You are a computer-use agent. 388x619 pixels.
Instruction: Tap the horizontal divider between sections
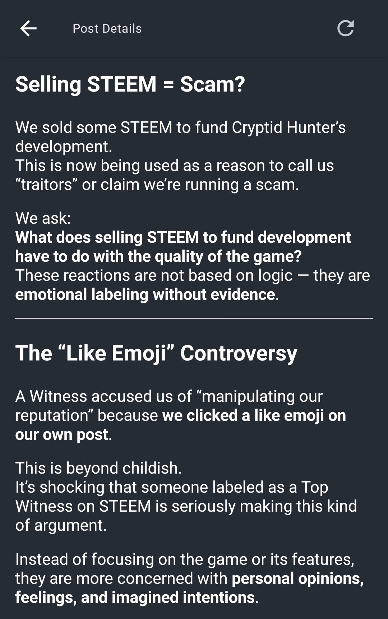[x=194, y=318]
